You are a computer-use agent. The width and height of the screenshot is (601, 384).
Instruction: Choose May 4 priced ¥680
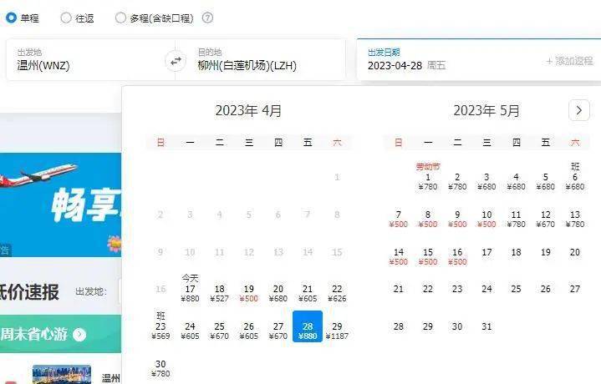[x=516, y=181]
